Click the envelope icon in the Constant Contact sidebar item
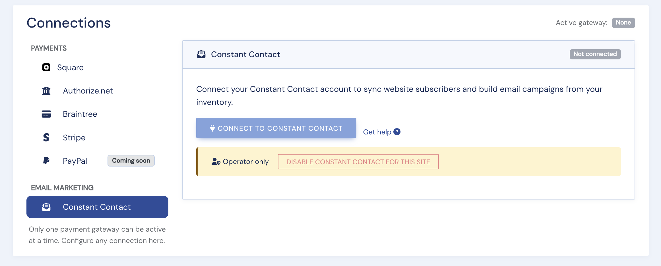 46,207
